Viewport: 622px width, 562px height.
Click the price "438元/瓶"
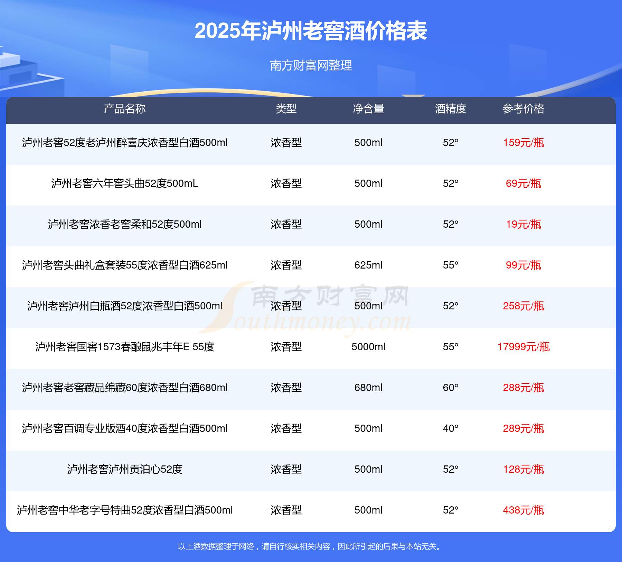tap(524, 510)
